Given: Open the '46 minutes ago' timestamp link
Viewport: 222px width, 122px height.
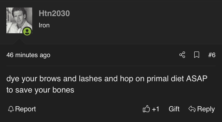Looking at the screenshot, I should [28, 55].
